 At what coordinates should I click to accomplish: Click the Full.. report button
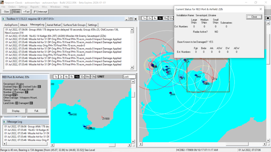37,111
